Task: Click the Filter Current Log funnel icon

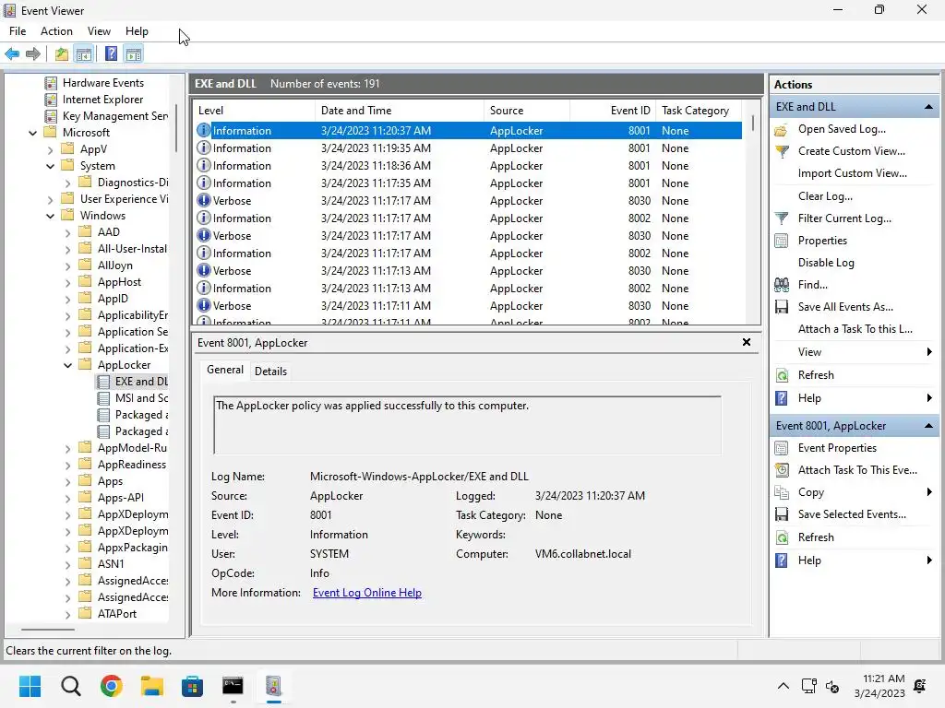Action: coord(781,218)
